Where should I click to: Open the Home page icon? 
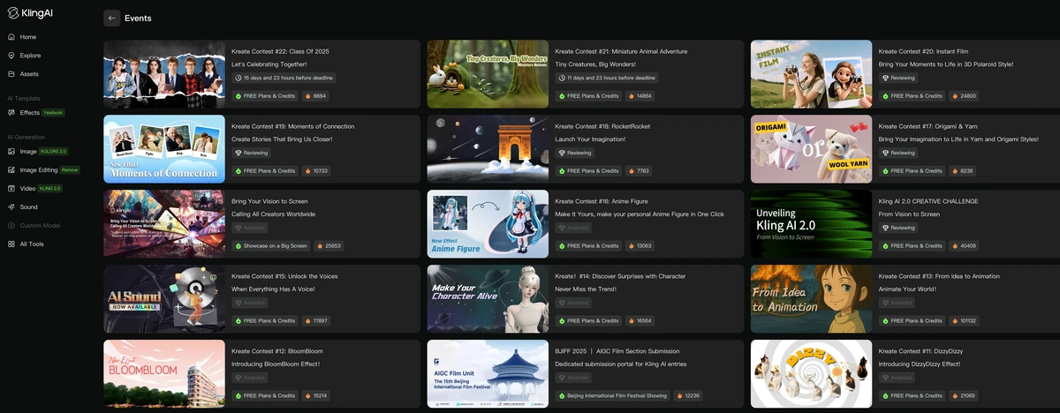[11, 37]
